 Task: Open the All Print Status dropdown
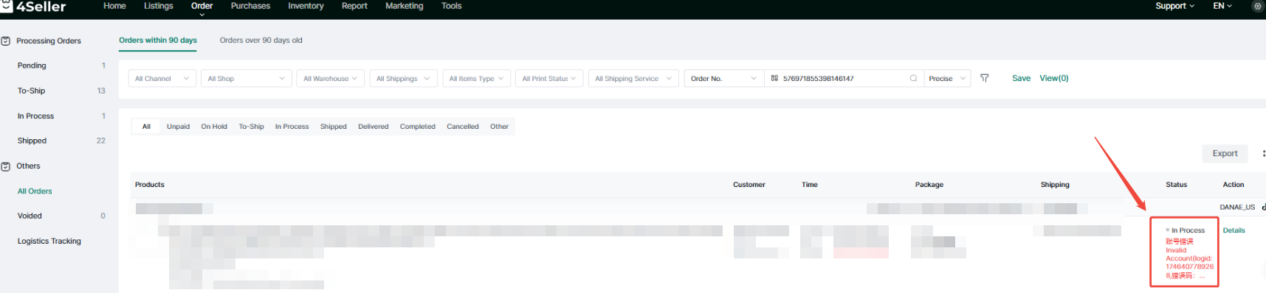click(x=549, y=78)
